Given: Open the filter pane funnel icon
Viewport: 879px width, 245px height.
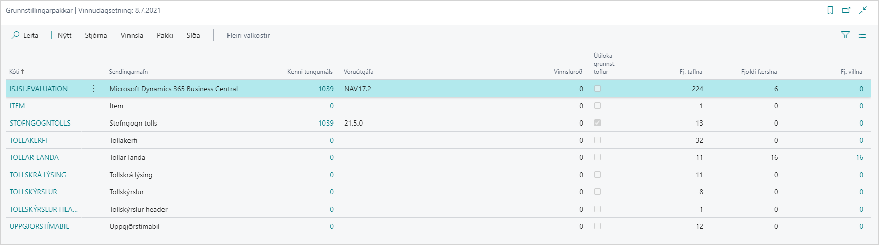Looking at the screenshot, I should (x=845, y=35).
